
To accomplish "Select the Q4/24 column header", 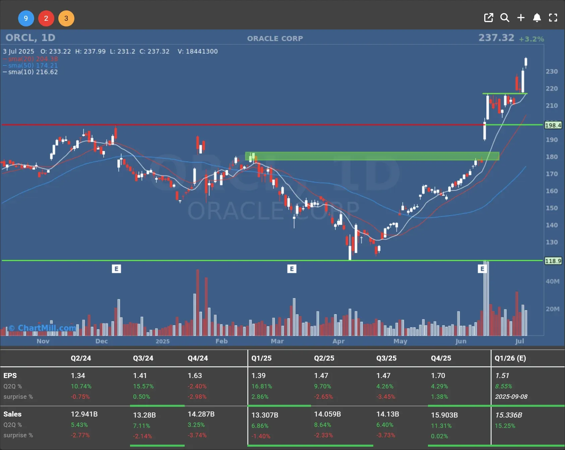I will 198,358.
